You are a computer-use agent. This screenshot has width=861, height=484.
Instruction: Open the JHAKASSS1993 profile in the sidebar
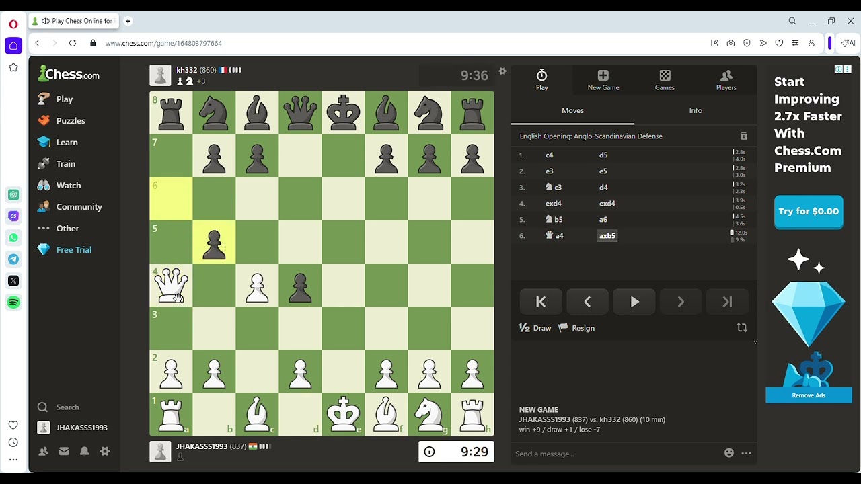point(72,428)
